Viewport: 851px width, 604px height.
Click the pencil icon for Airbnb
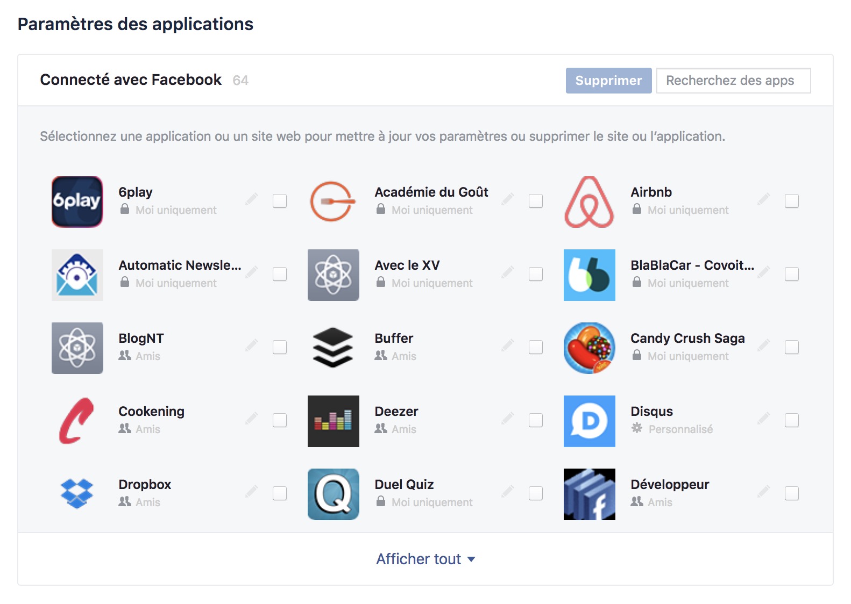(x=764, y=199)
